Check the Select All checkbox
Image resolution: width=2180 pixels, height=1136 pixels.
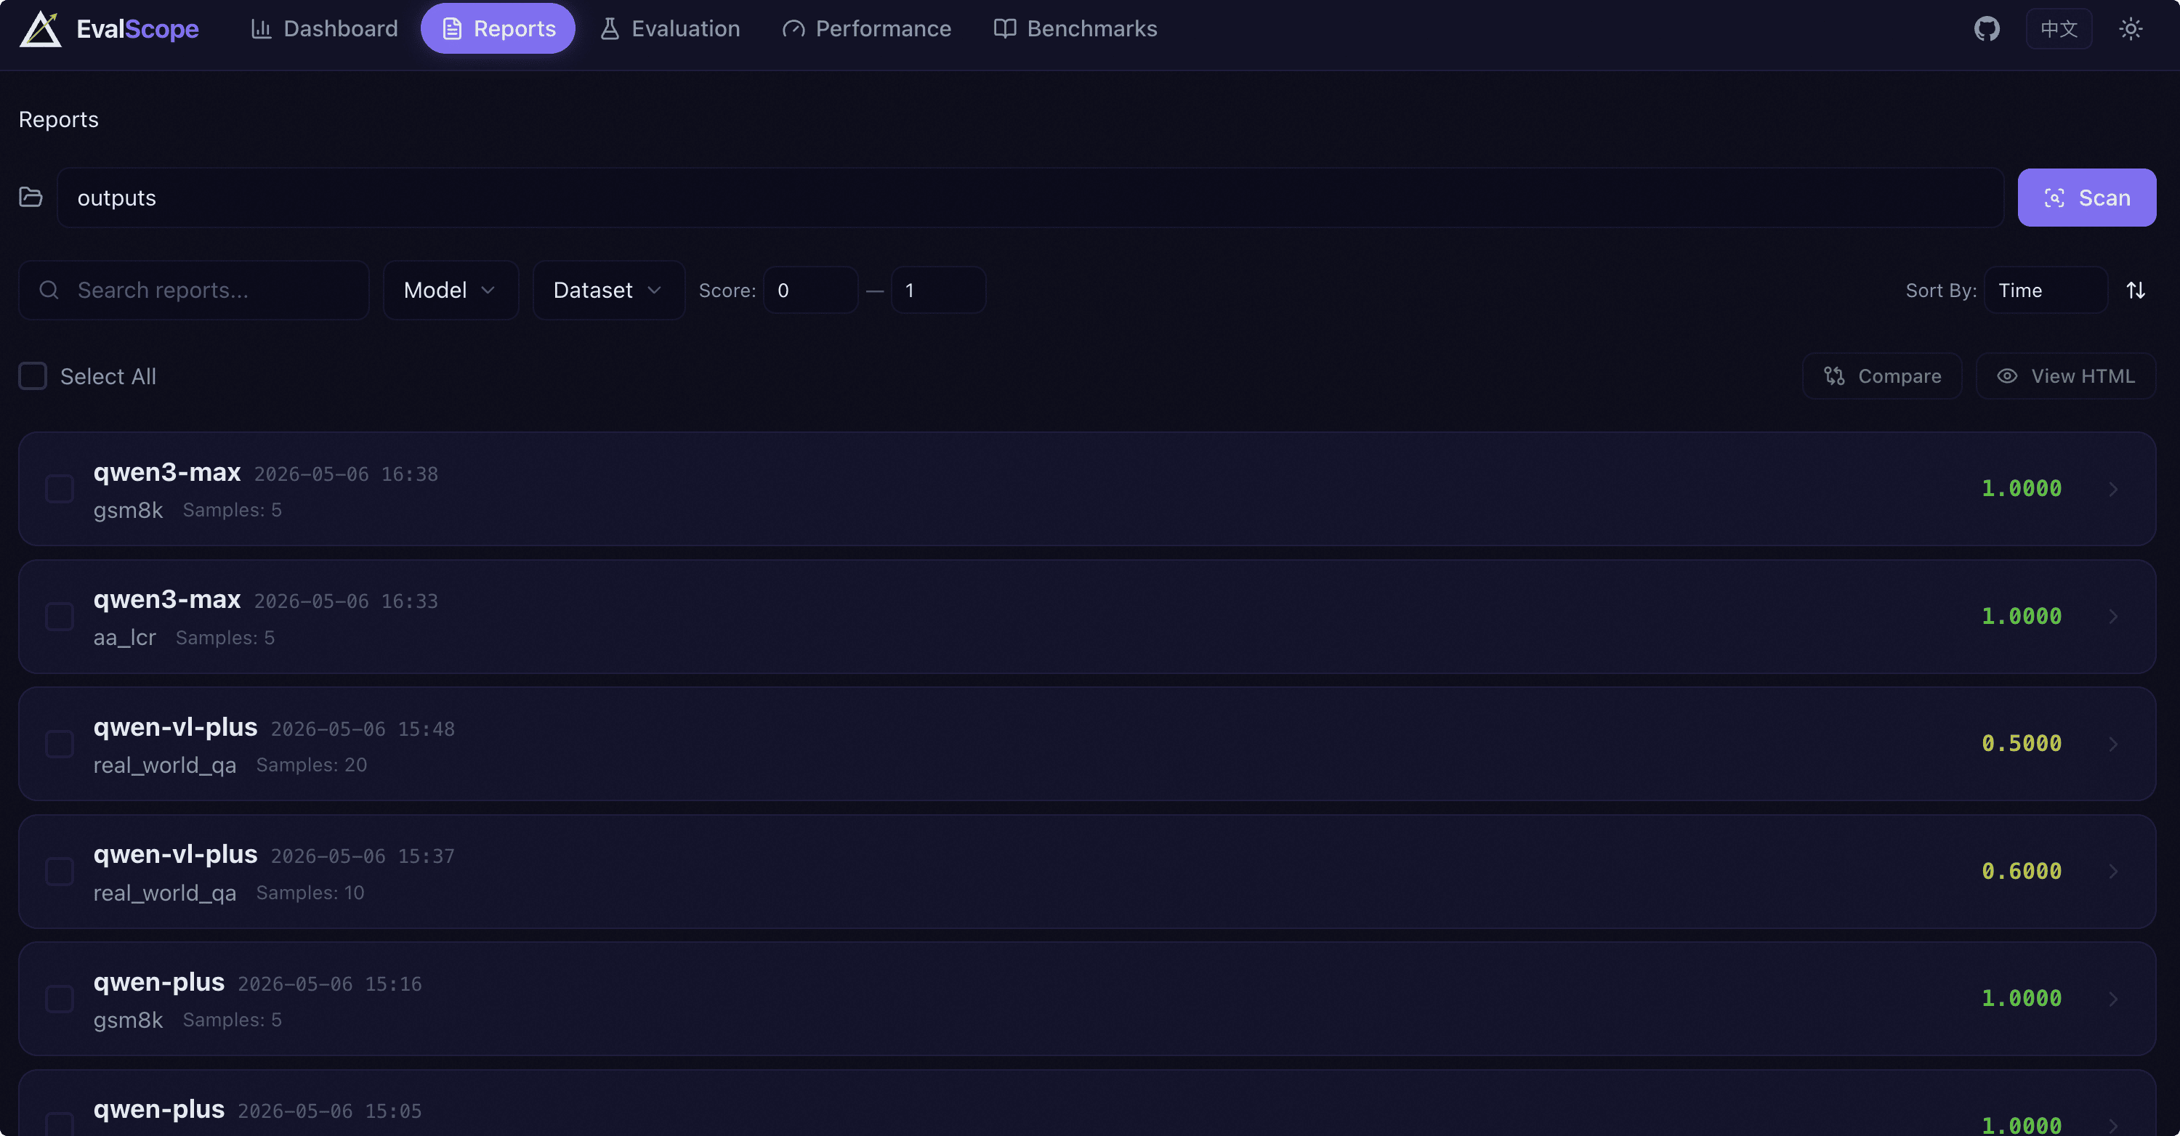coord(33,376)
